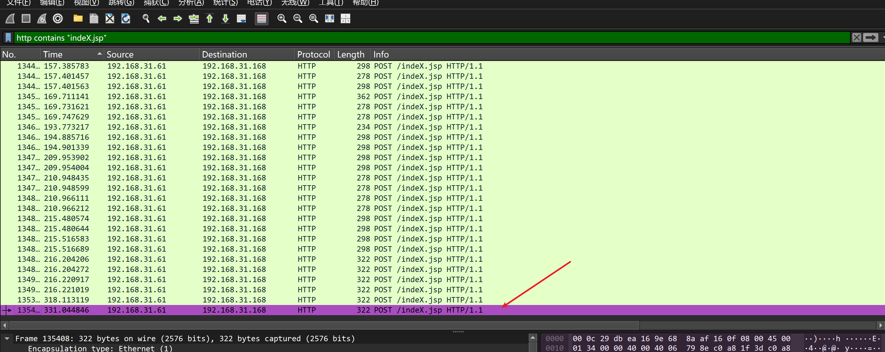Click the find packet magnifier icon
This screenshot has height=352, width=885.
click(x=146, y=18)
